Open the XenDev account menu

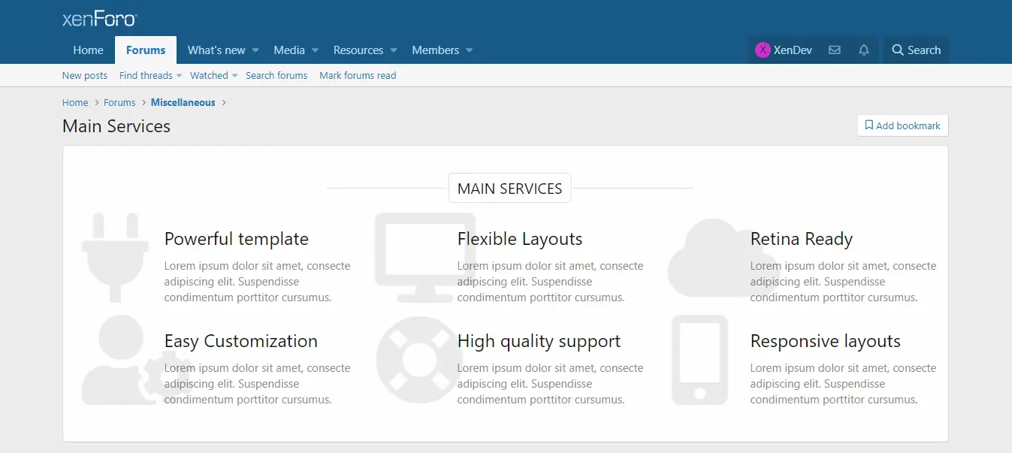784,50
